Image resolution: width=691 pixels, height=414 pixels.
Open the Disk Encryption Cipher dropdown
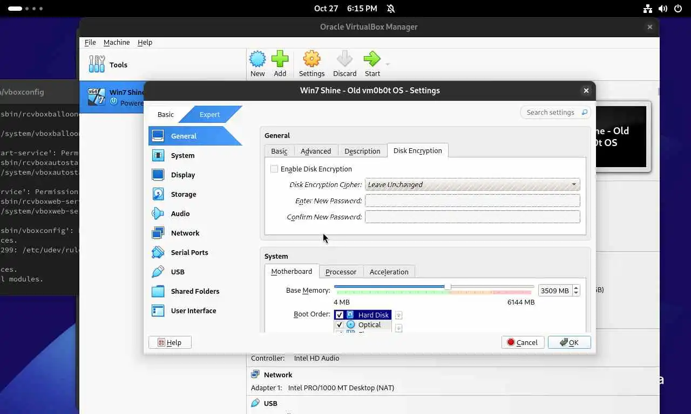pyautogui.click(x=472, y=184)
